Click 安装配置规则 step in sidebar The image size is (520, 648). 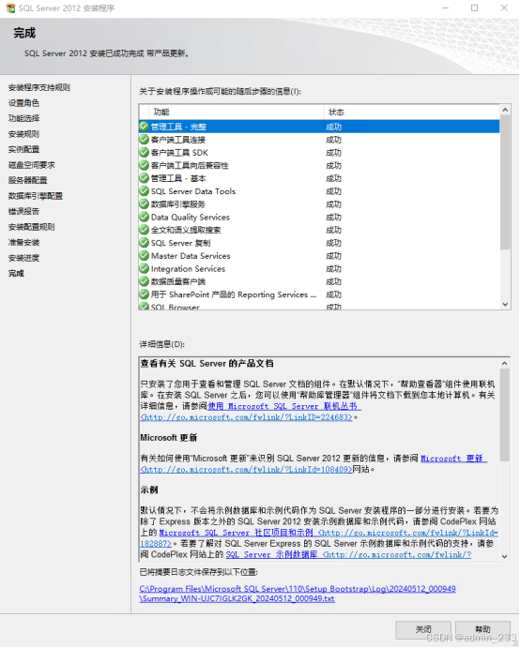coord(31,226)
